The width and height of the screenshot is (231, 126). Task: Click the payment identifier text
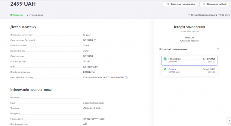103,78
